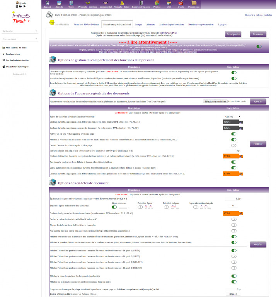Select the Pointillés égaux line style
This screenshot has height=297, width=276.
tap(140, 207)
